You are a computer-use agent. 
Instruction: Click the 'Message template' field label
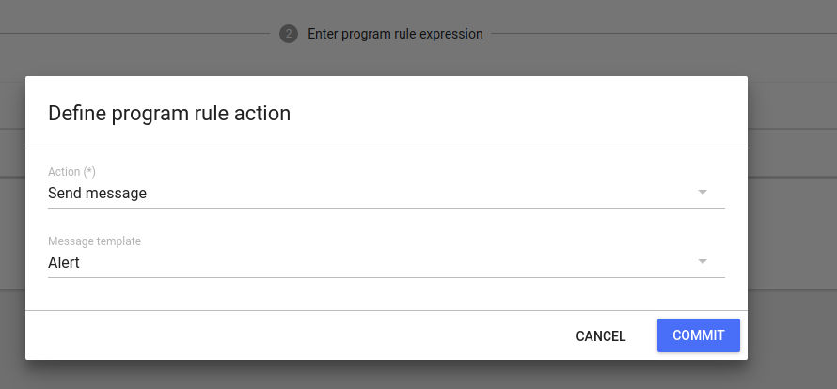click(x=94, y=241)
